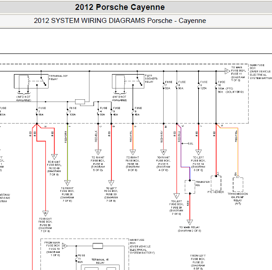Click the "RED/BLU" wire color label

coord(179,137)
